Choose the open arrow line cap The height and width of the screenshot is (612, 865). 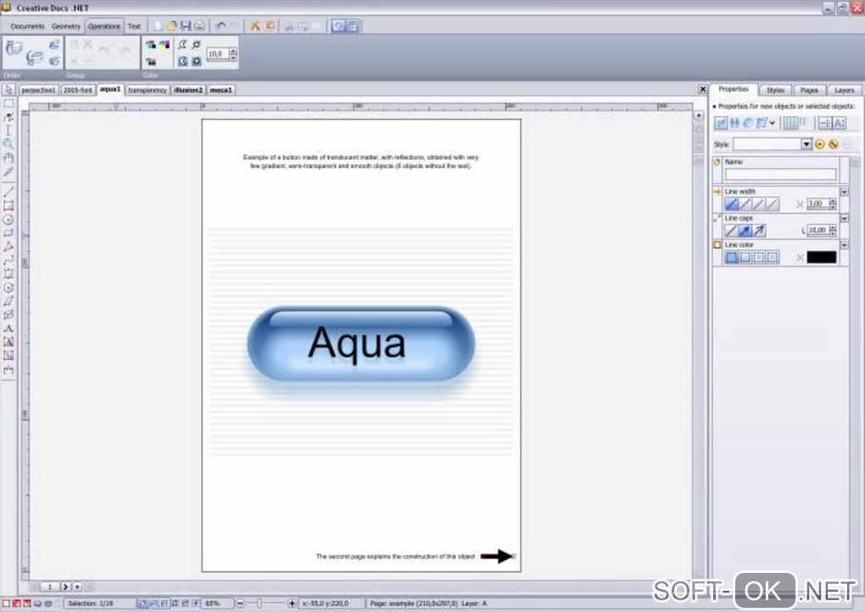tap(758, 230)
